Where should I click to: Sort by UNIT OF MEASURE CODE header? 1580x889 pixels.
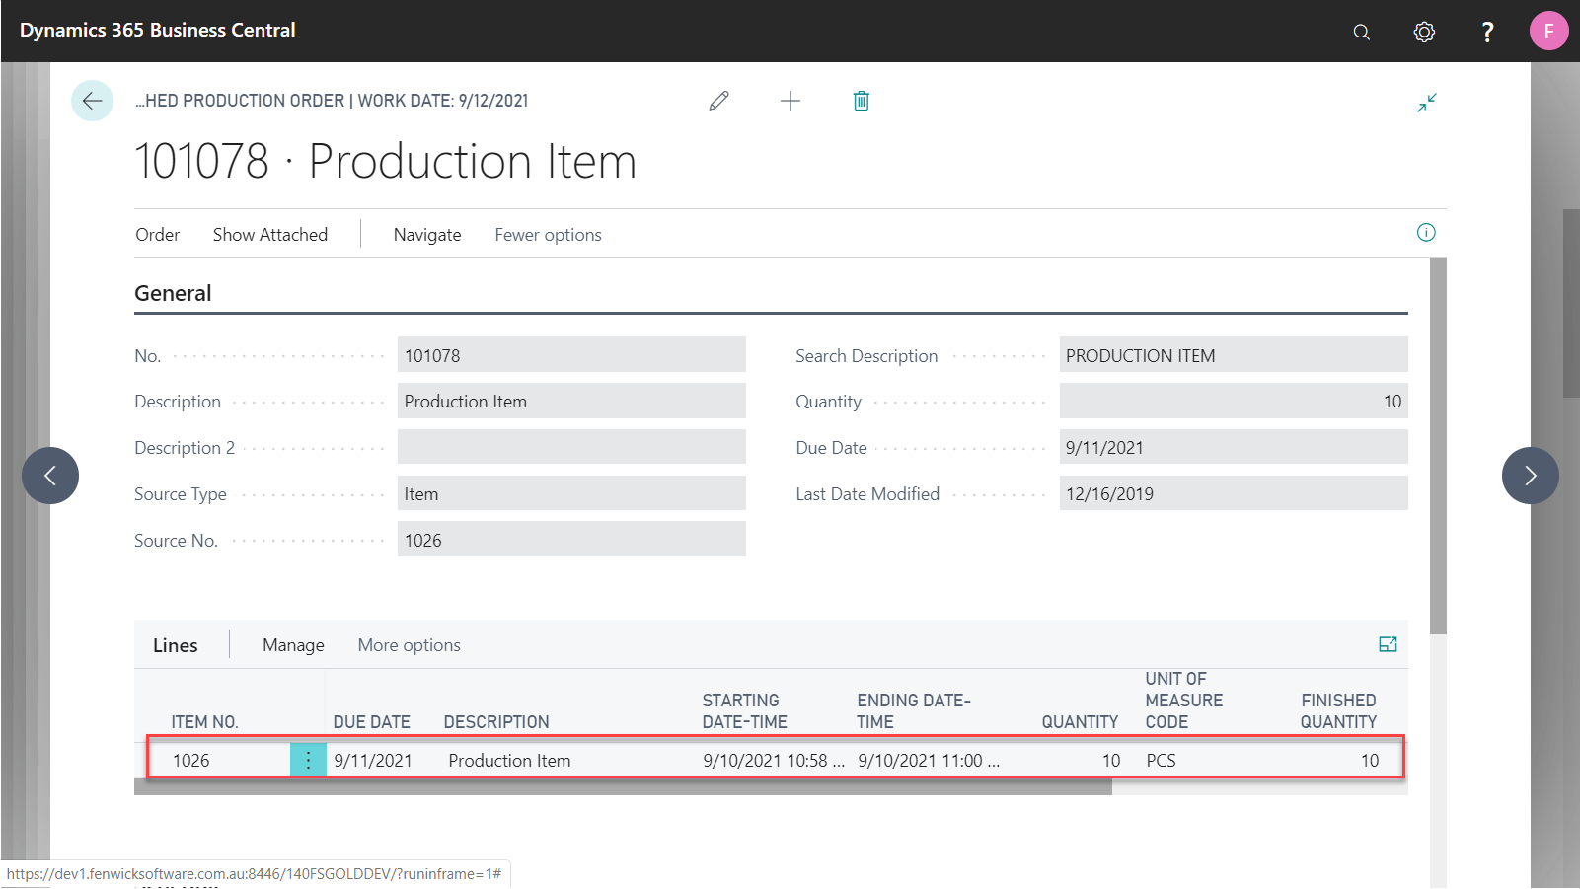click(1184, 701)
